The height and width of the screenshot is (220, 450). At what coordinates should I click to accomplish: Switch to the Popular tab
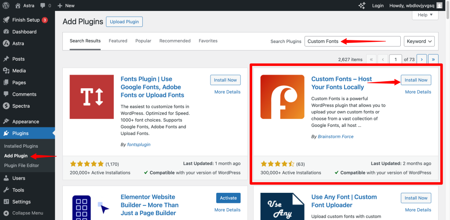pos(143,41)
